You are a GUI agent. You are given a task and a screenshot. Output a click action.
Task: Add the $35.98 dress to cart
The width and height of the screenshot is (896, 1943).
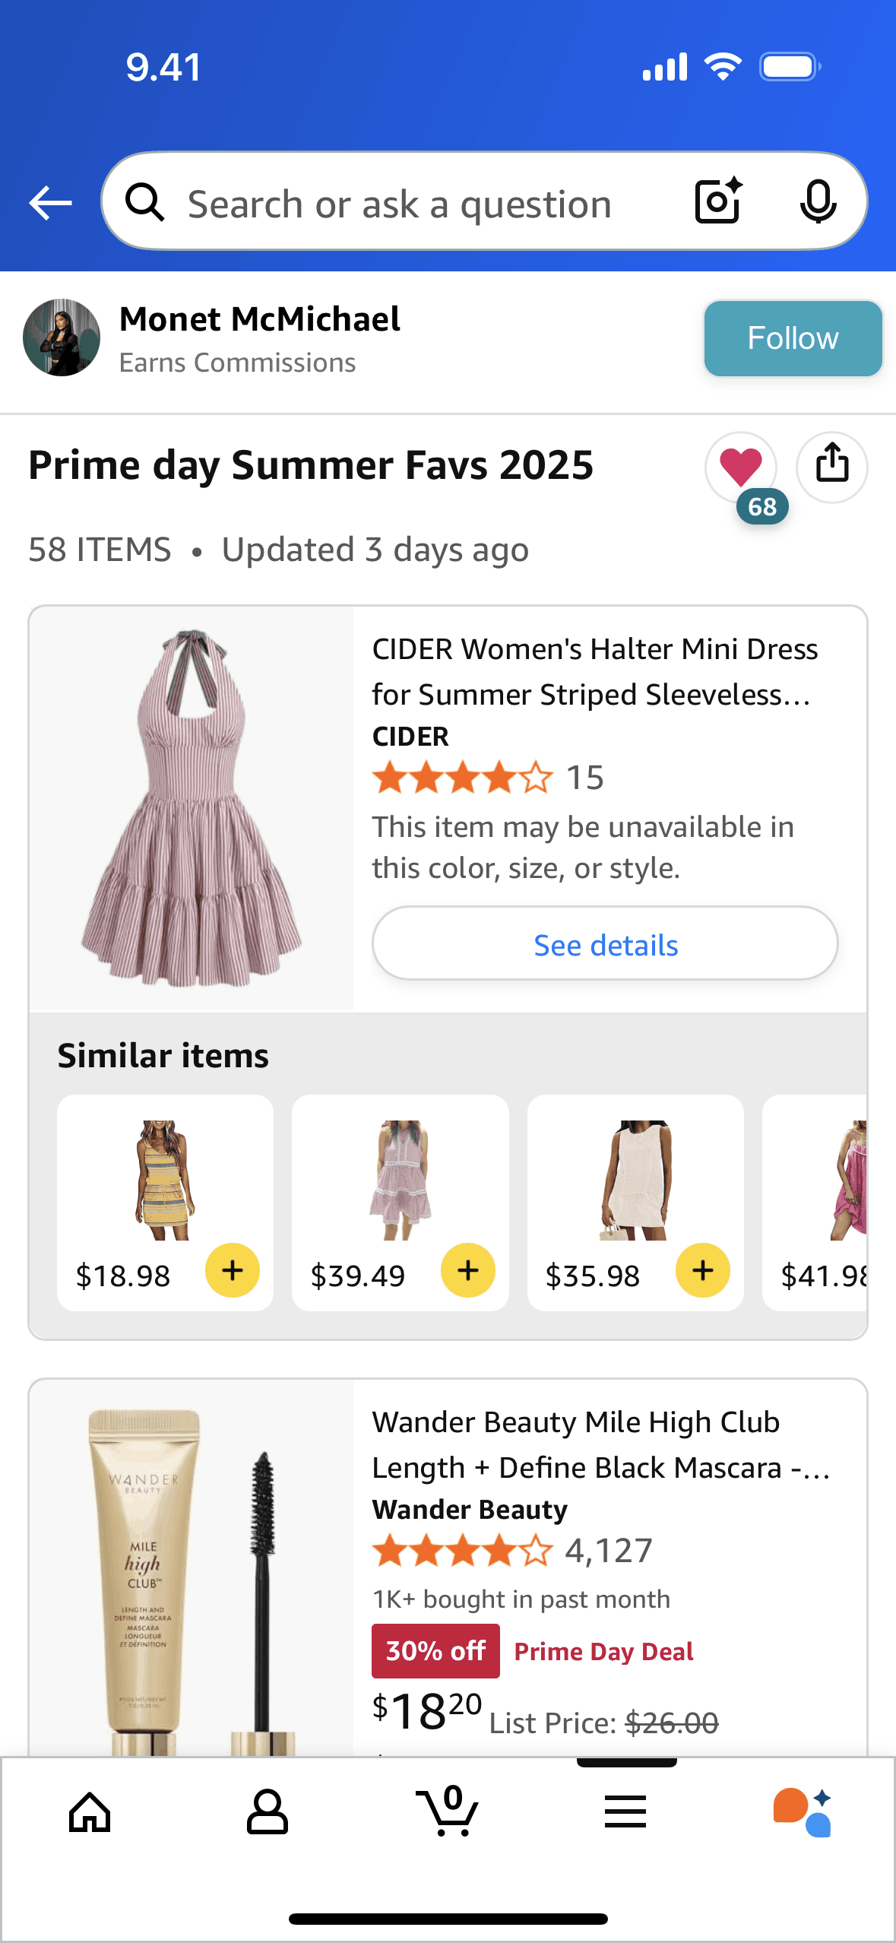point(703,1270)
